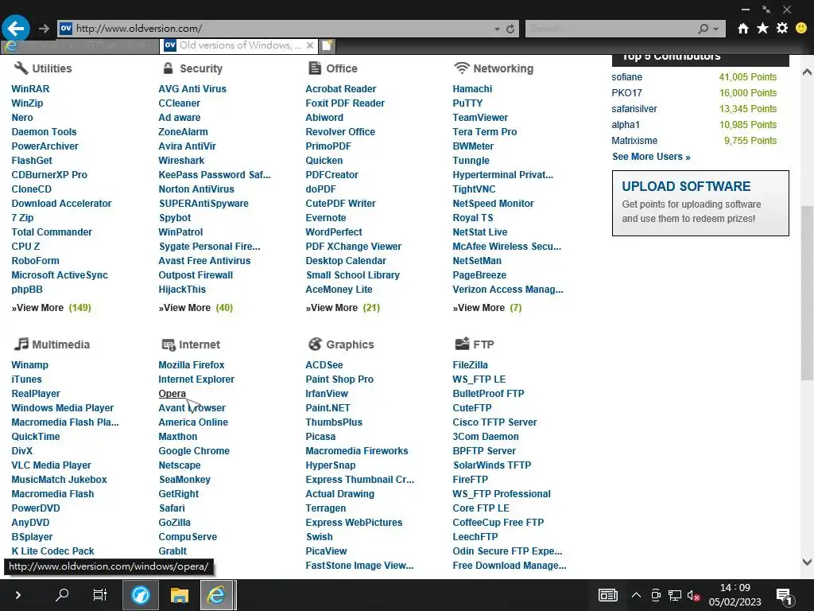Open Mozilla Firefox link
The image size is (814, 611).
click(192, 365)
